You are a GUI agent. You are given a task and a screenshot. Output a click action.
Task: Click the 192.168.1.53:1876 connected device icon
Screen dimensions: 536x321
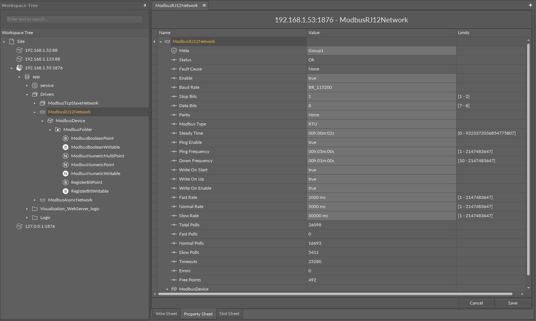tap(19, 68)
